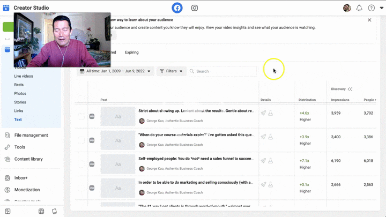Open the Filters dropdown

point(172,71)
